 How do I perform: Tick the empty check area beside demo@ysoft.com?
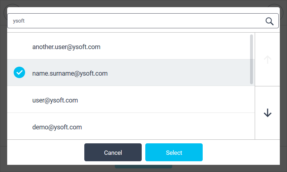coord(19,127)
